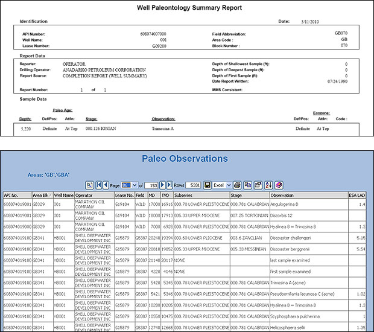
Task: Click the '003.6 ZANCLIAN' stage cell
Action: [x=250, y=238]
